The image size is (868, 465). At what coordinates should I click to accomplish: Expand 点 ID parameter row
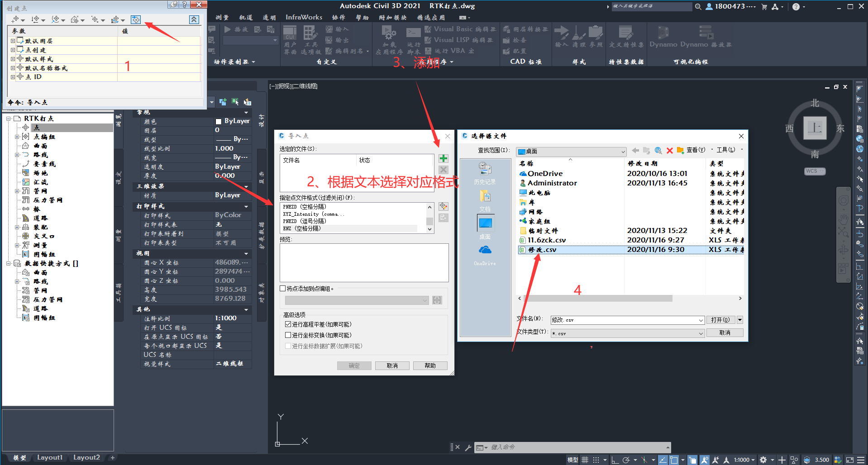pyautogui.click(x=13, y=77)
